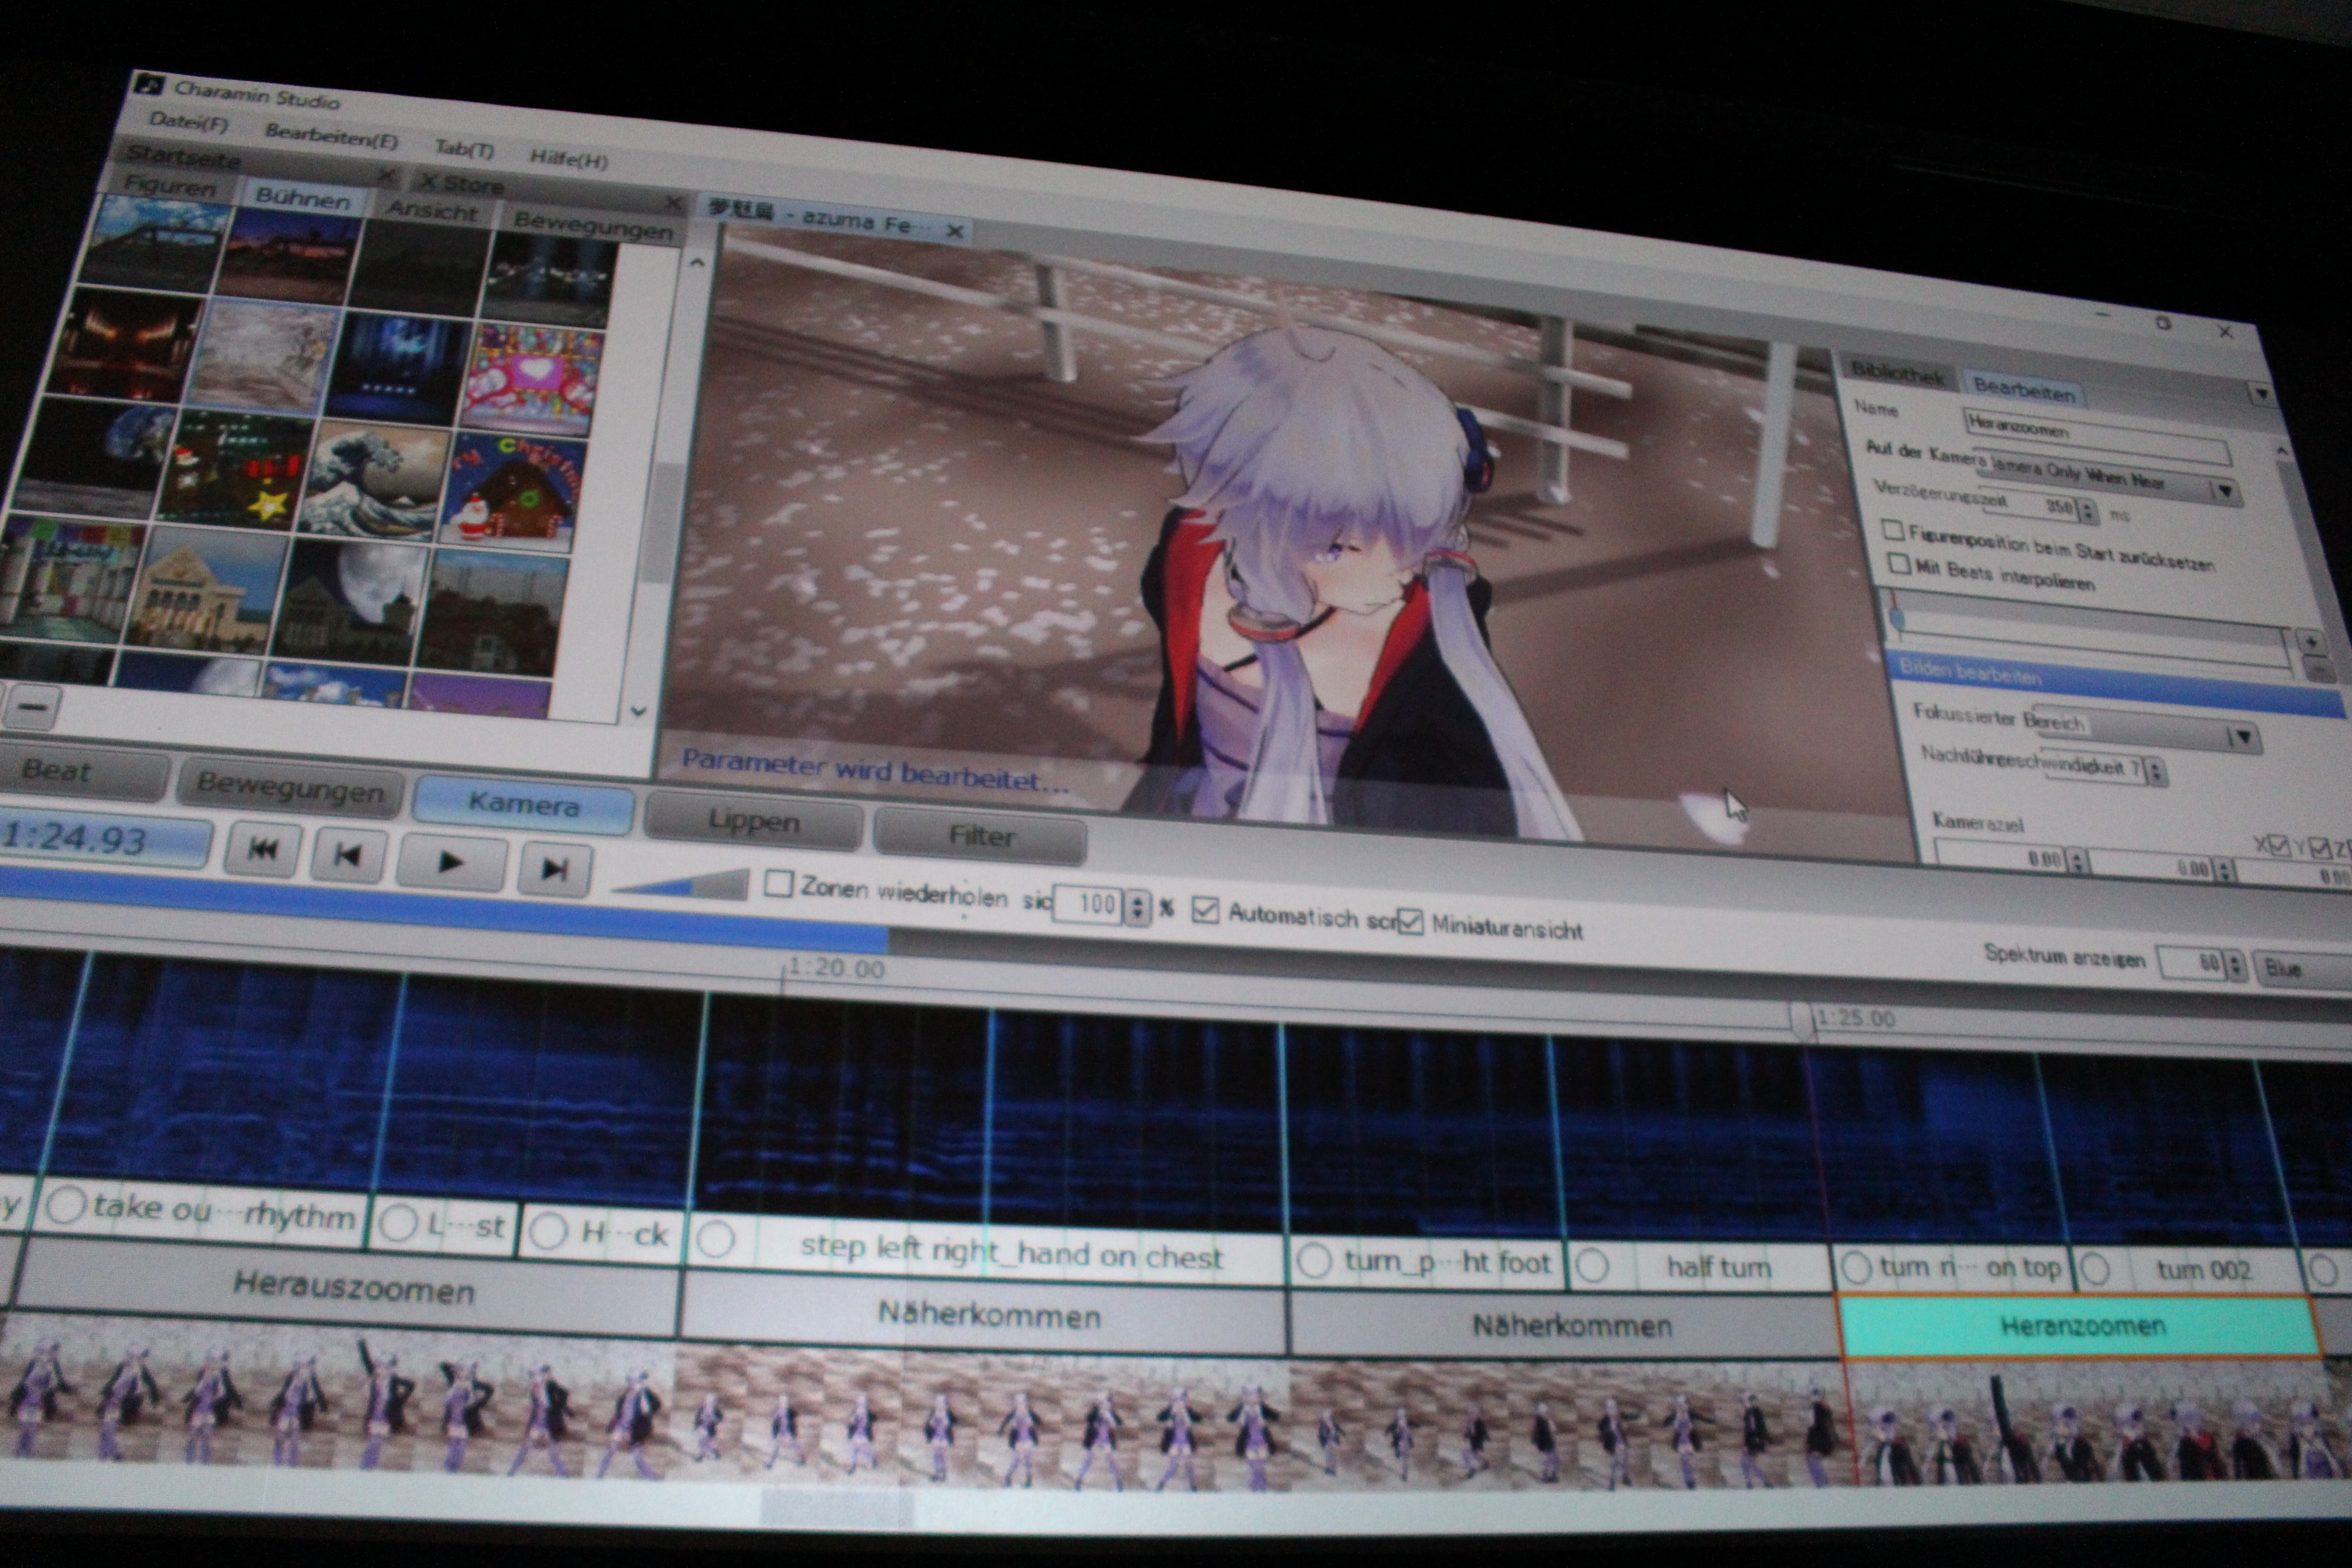Screen dimensions: 2352x1568
Task: Open the Bearbeiten(E) menu
Action: (331, 136)
